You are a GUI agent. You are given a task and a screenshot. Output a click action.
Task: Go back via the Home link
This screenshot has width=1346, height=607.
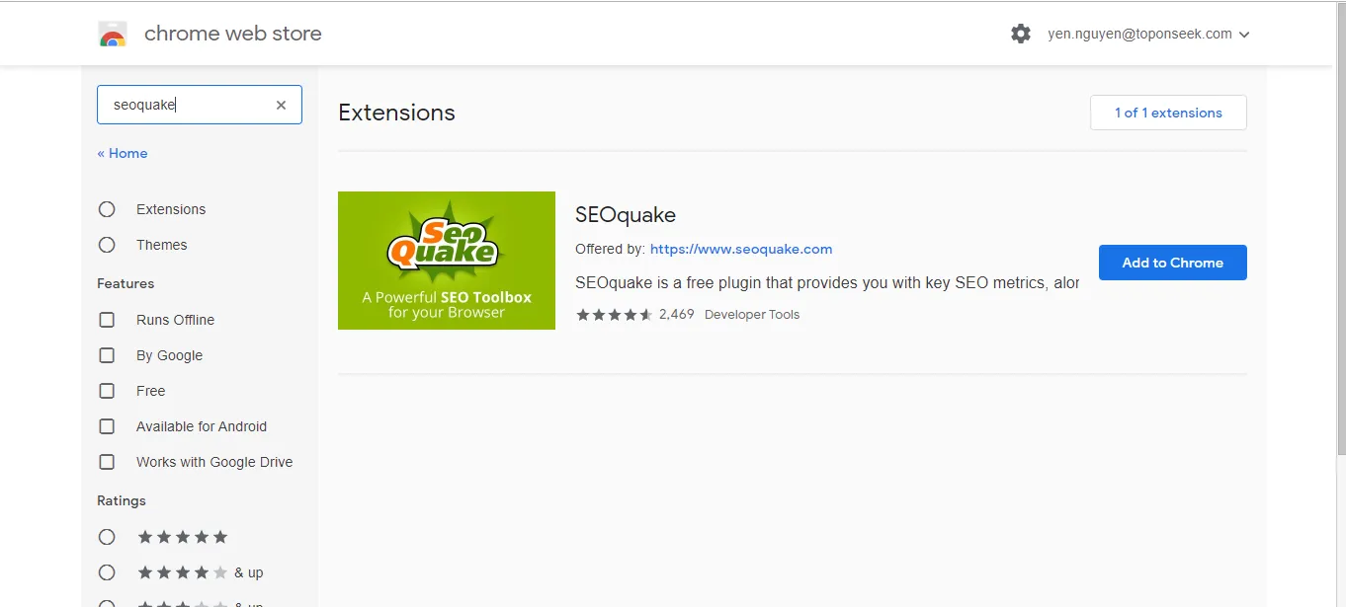pos(123,153)
